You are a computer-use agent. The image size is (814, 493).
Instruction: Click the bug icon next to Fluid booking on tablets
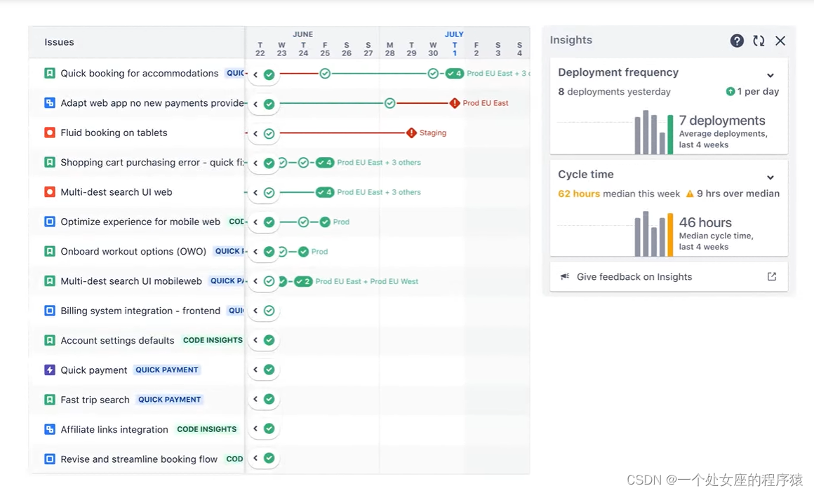49,133
